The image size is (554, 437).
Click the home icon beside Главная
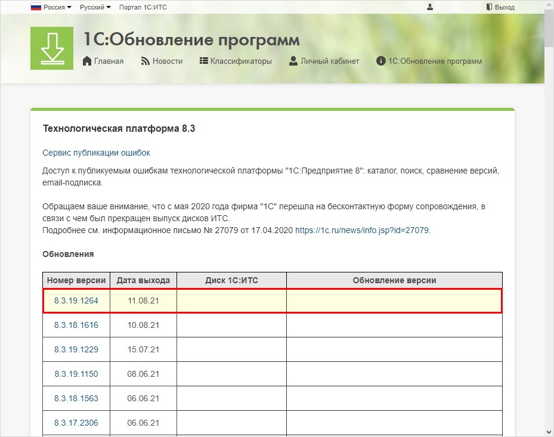[87, 61]
